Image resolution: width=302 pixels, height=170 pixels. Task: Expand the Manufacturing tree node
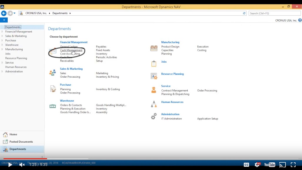(x=2, y=49)
